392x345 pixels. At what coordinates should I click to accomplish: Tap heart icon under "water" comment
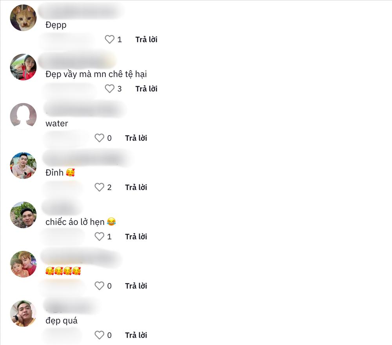(x=99, y=138)
